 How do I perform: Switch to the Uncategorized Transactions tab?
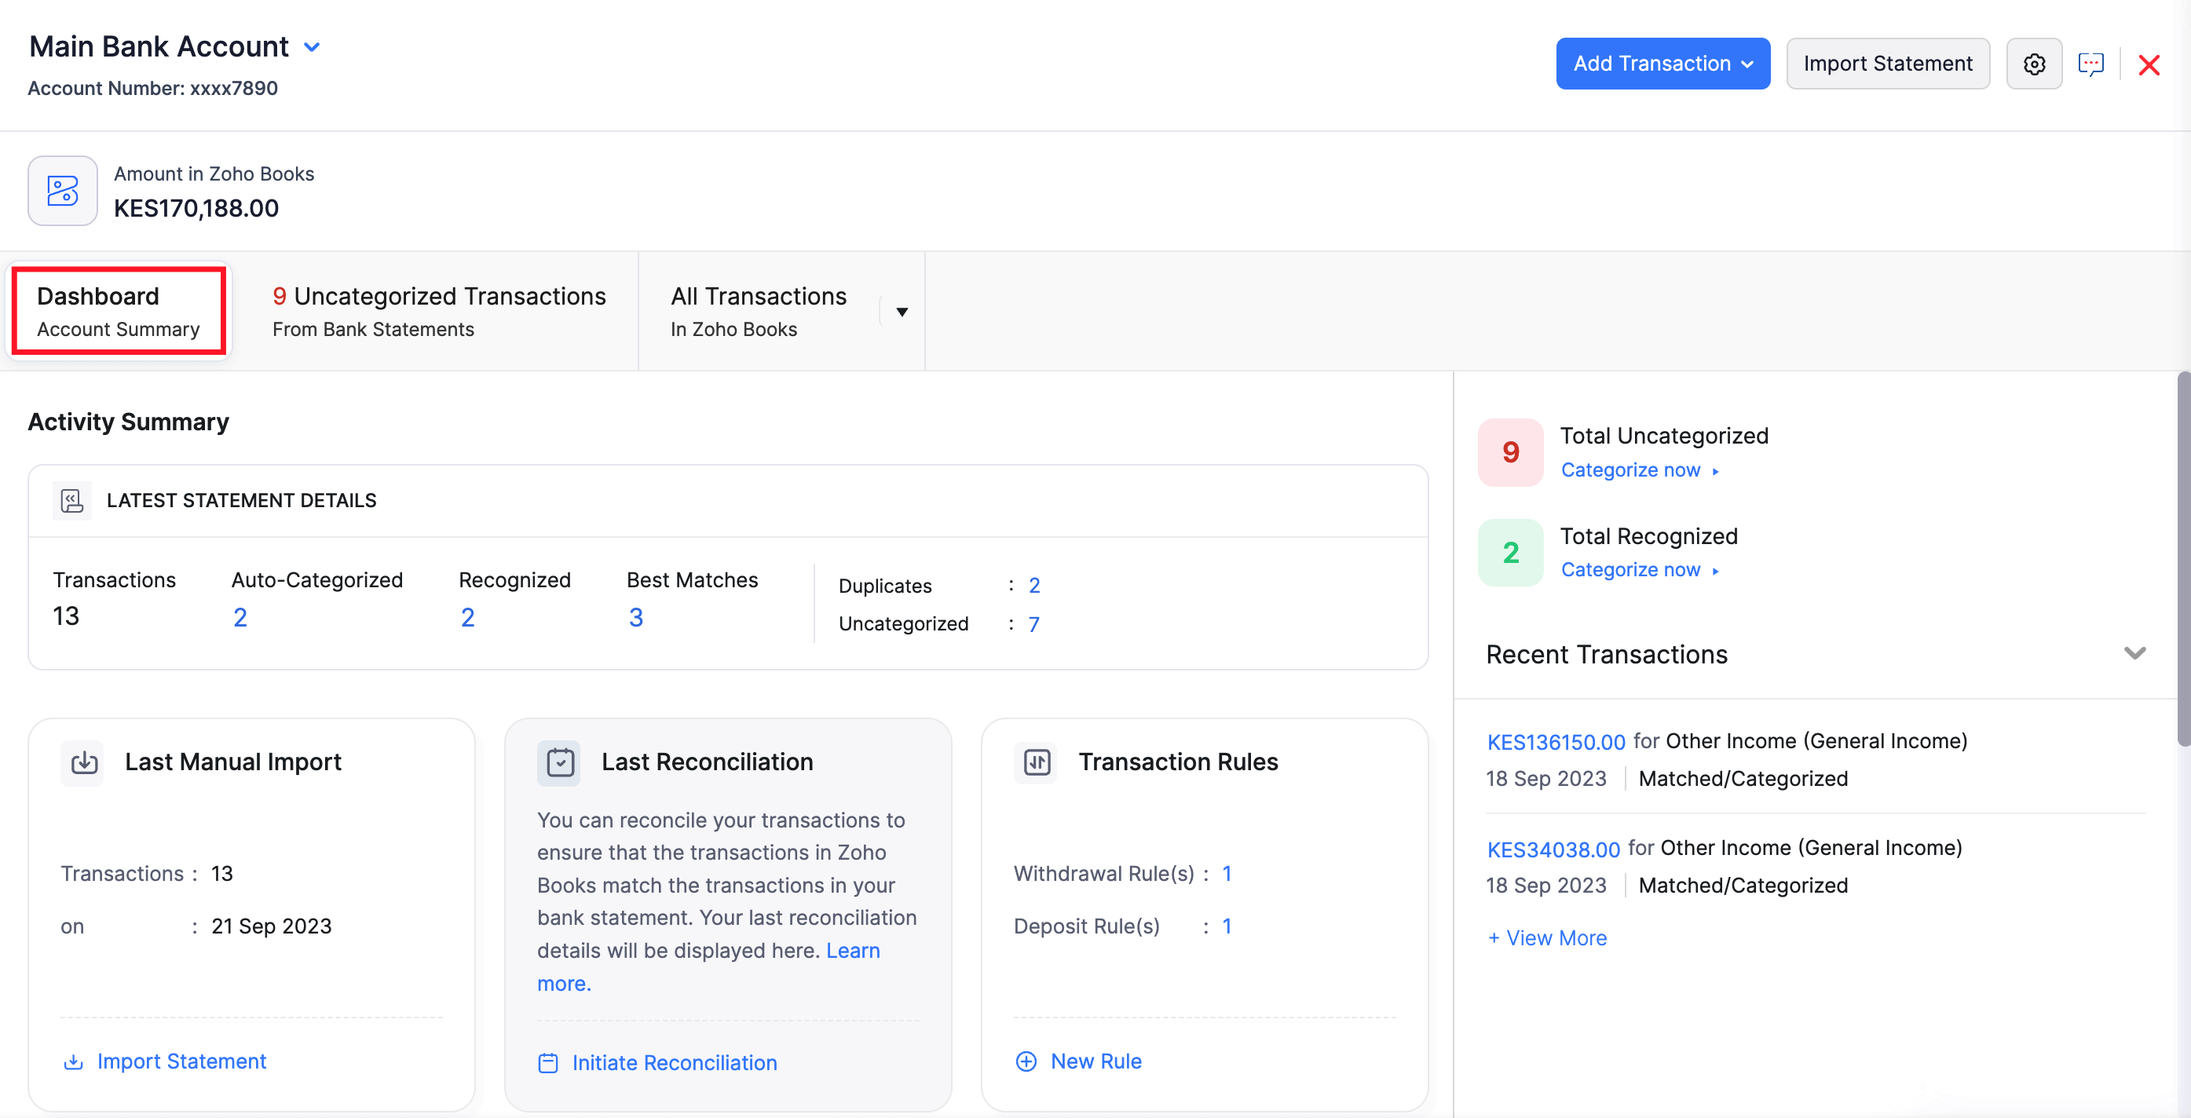coord(439,309)
